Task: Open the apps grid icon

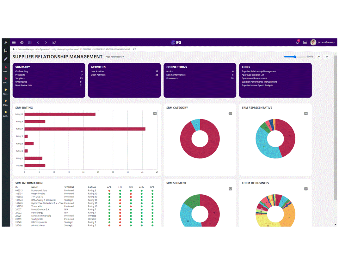Action: pyautogui.click(x=30, y=43)
